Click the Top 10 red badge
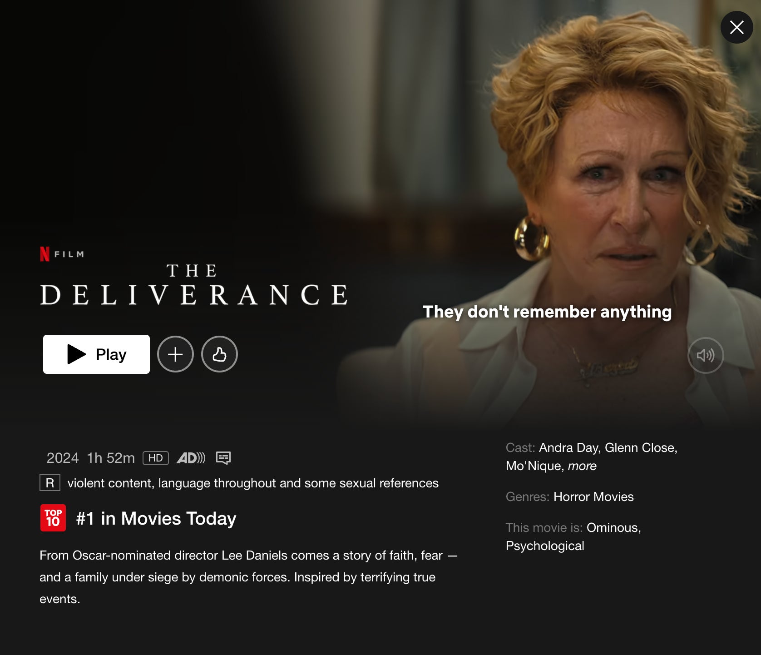761x655 pixels. pos(53,518)
